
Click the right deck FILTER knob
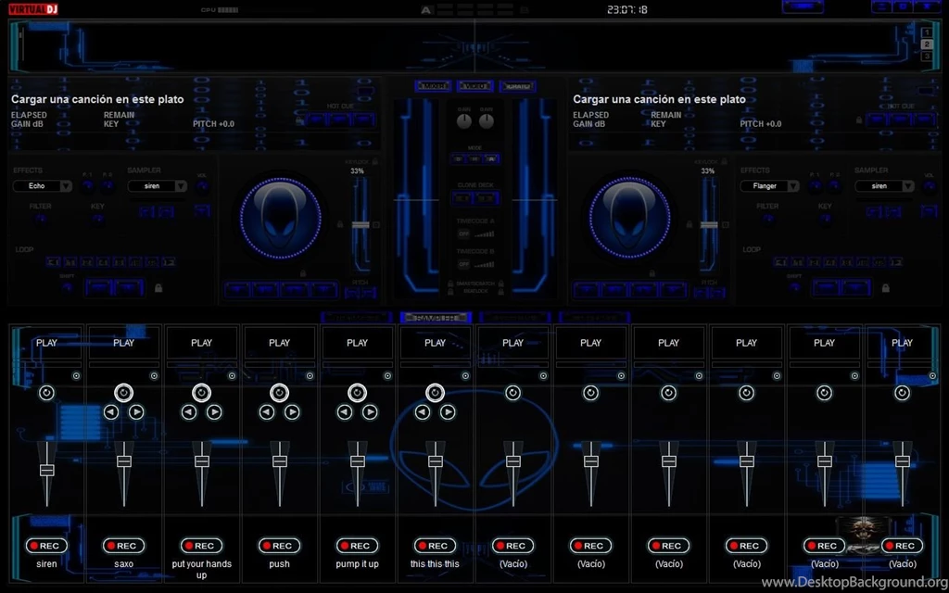click(x=767, y=219)
